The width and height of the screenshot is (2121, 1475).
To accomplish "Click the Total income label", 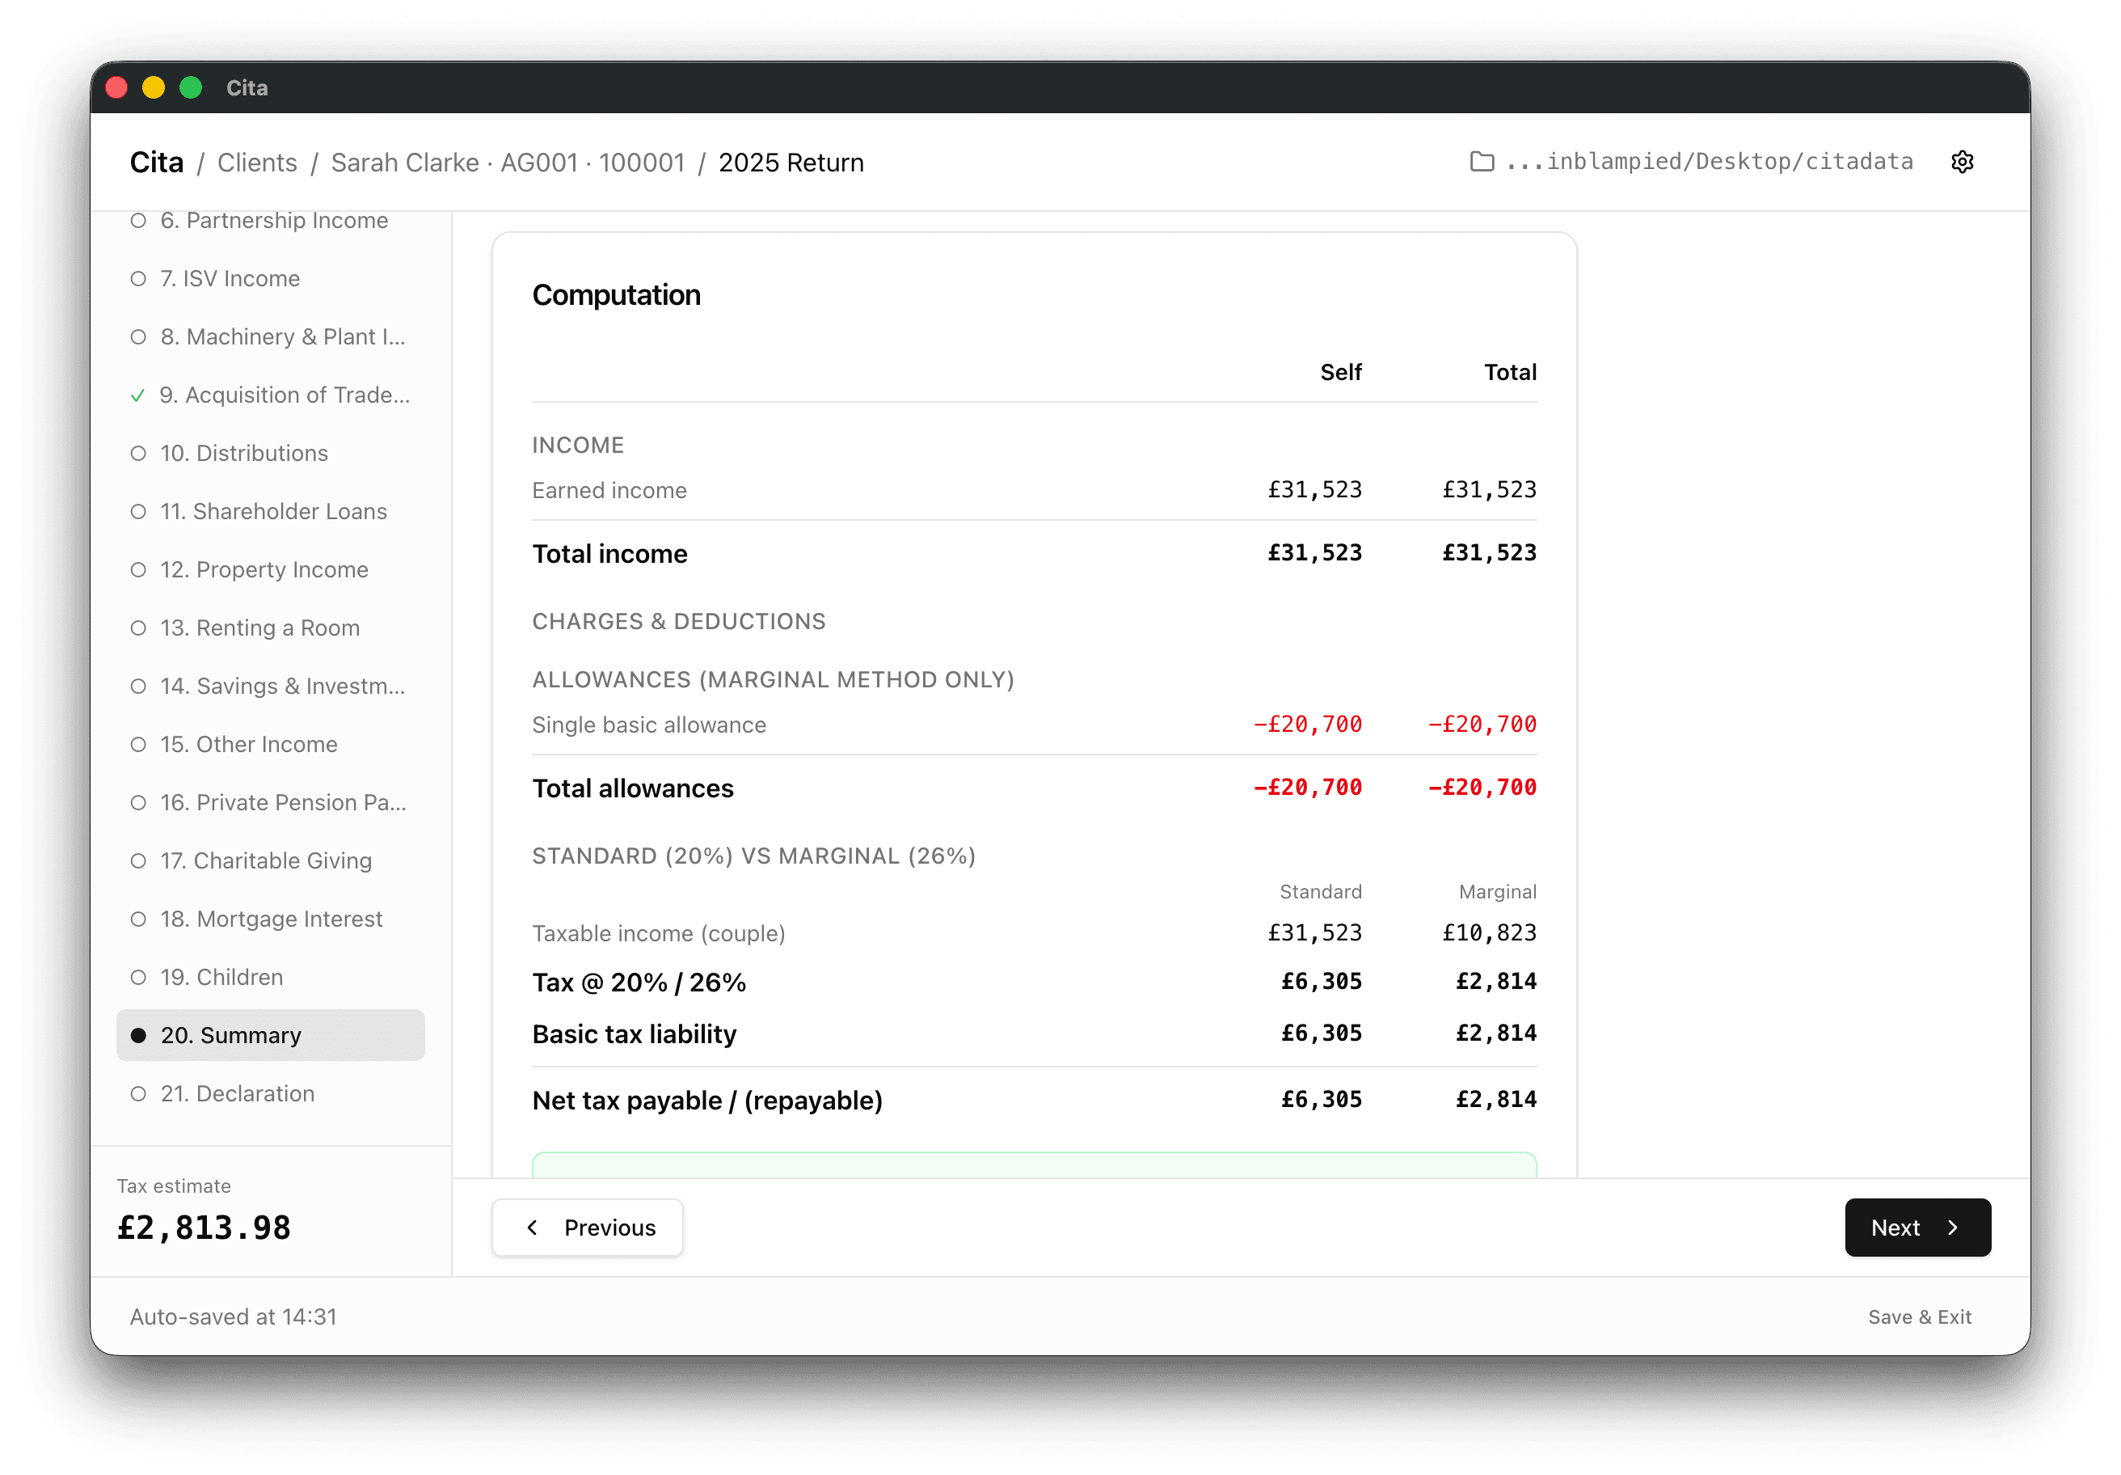I will click(x=609, y=554).
